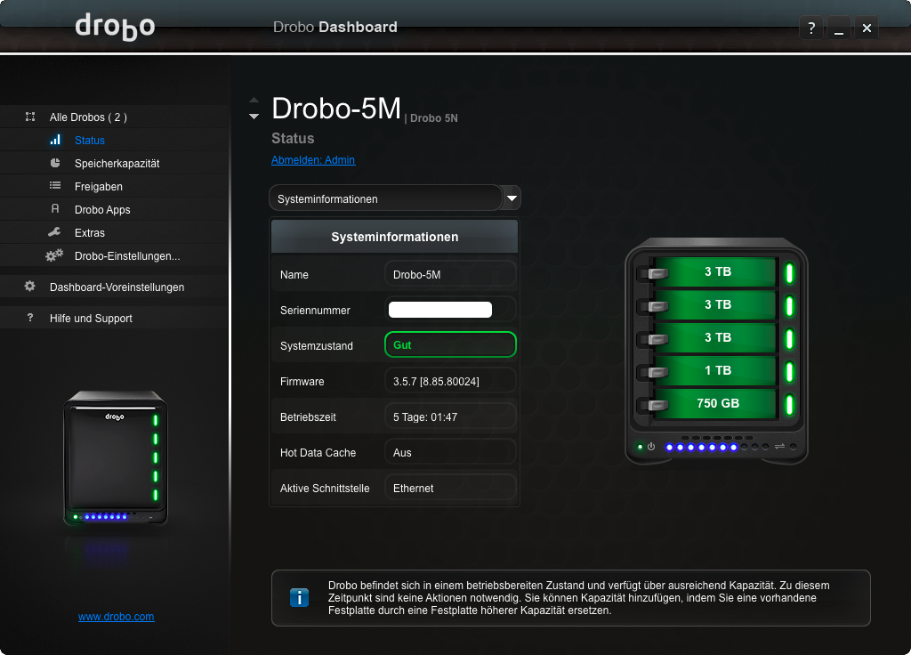Click the Name field showing Drobo-5M
This screenshot has width=911, height=655.
coord(450,274)
